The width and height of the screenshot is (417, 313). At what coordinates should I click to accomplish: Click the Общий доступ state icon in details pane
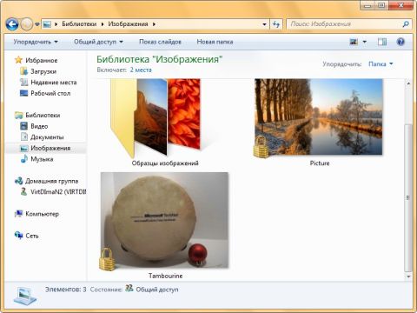[129, 289]
